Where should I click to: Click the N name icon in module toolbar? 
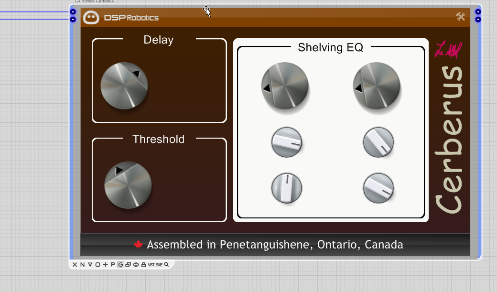tap(82, 264)
